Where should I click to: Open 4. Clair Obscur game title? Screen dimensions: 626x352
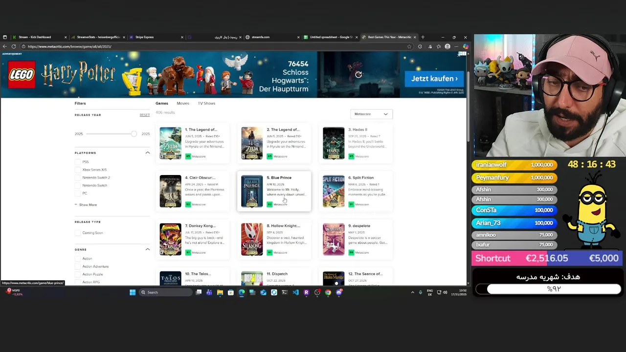coord(201,177)
